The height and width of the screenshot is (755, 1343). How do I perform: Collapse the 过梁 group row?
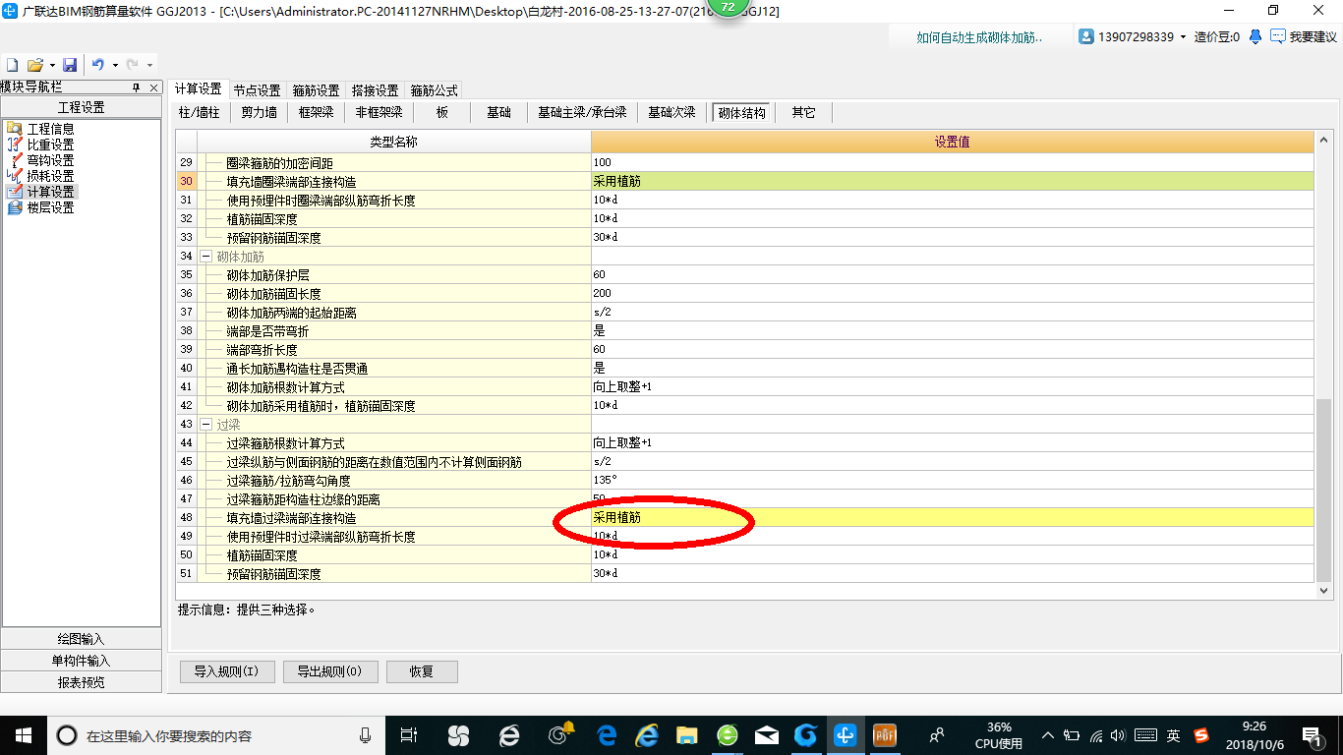coord(206,424)
